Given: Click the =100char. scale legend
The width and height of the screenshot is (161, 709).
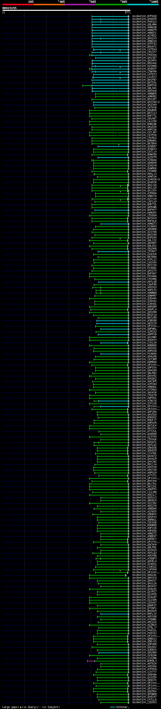Looking at the screenshot, I should point(120,707).
